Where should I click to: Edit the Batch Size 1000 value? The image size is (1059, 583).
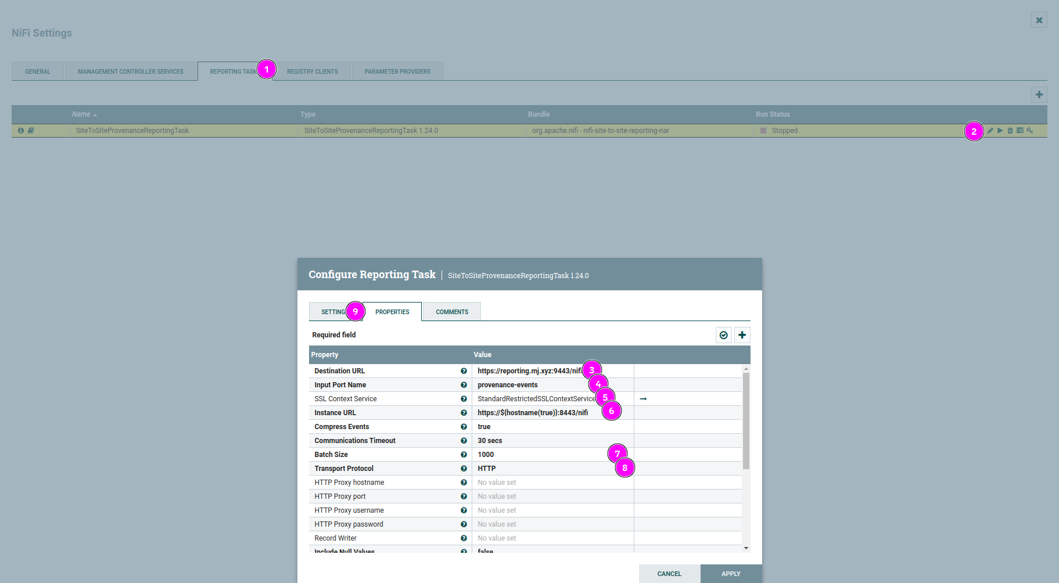[x=552, y=455]
